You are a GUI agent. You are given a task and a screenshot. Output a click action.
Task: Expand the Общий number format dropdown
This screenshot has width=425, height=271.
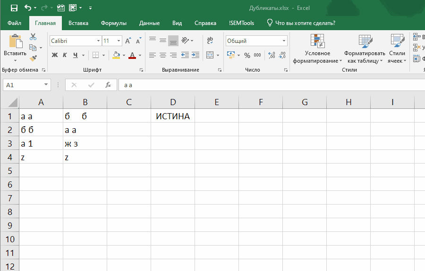pyautogui.click(x=283, y=41)
